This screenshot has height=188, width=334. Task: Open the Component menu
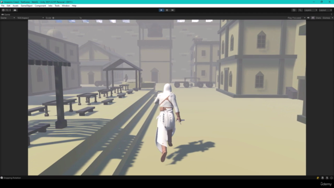[40, 6]
